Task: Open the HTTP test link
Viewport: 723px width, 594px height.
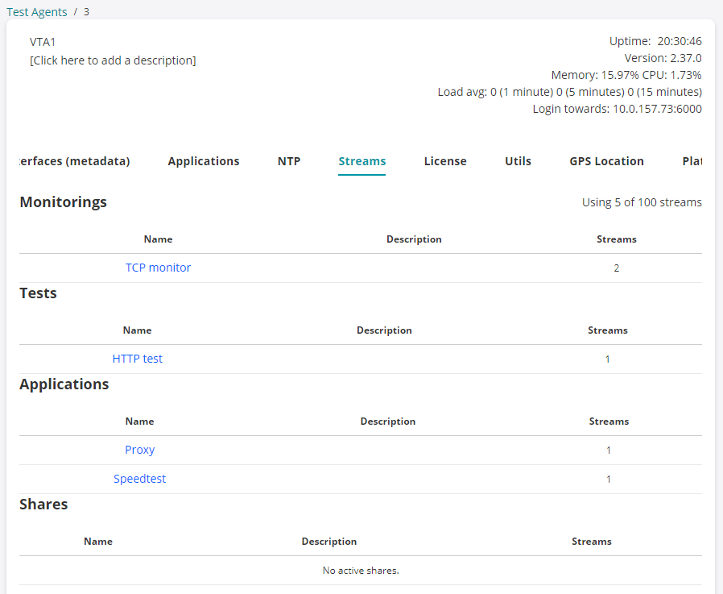Action: pos(138,359)
